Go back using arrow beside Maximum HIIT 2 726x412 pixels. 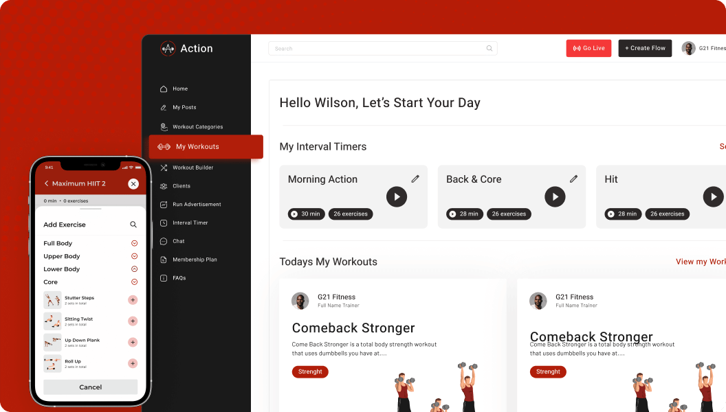46,183
